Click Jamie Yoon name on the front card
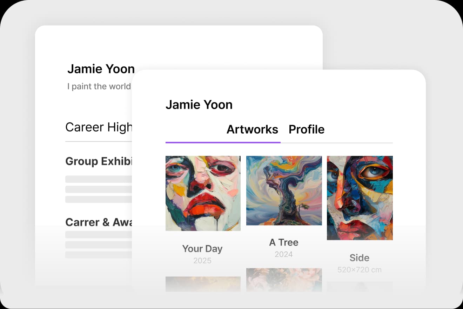 [x=199, y=105]
